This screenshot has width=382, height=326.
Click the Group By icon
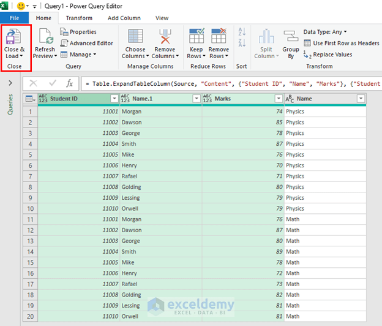291,37
